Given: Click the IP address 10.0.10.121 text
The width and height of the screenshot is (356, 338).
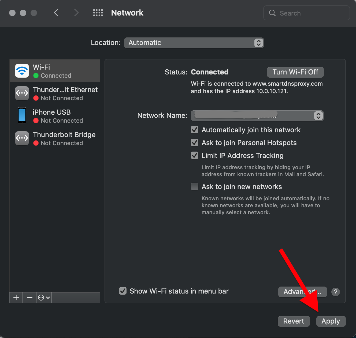Looking at the screenshot, I should click(x=272, y=91).
